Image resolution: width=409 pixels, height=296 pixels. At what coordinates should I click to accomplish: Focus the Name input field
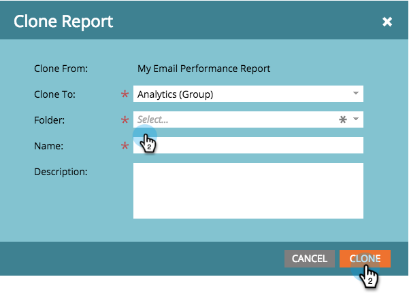248,145
